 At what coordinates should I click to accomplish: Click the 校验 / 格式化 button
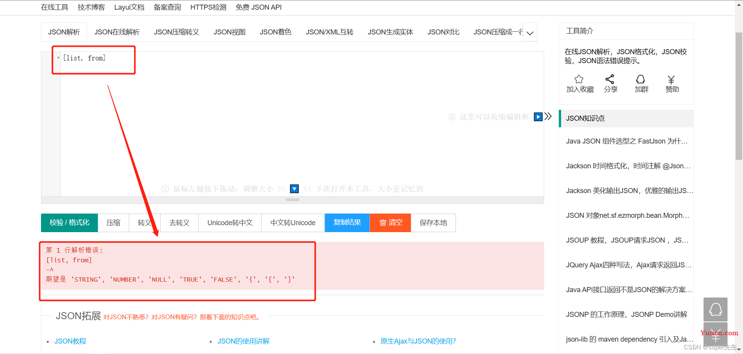[69, 223]
